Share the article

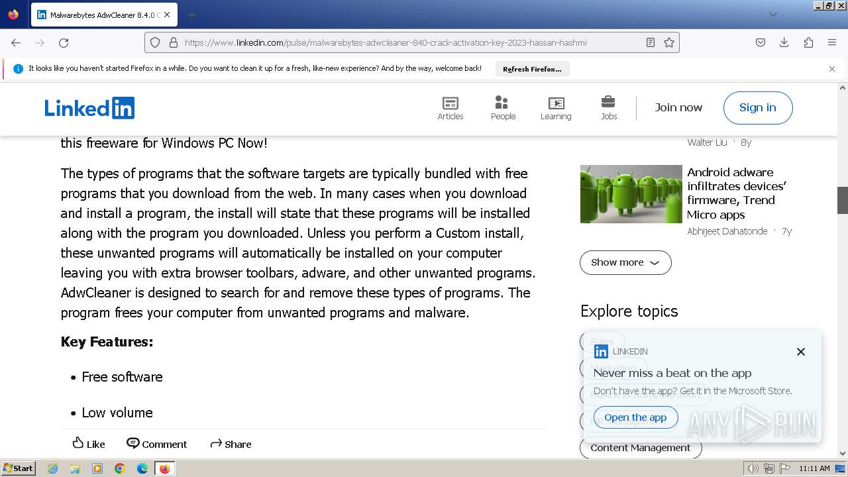coord(231,444)
